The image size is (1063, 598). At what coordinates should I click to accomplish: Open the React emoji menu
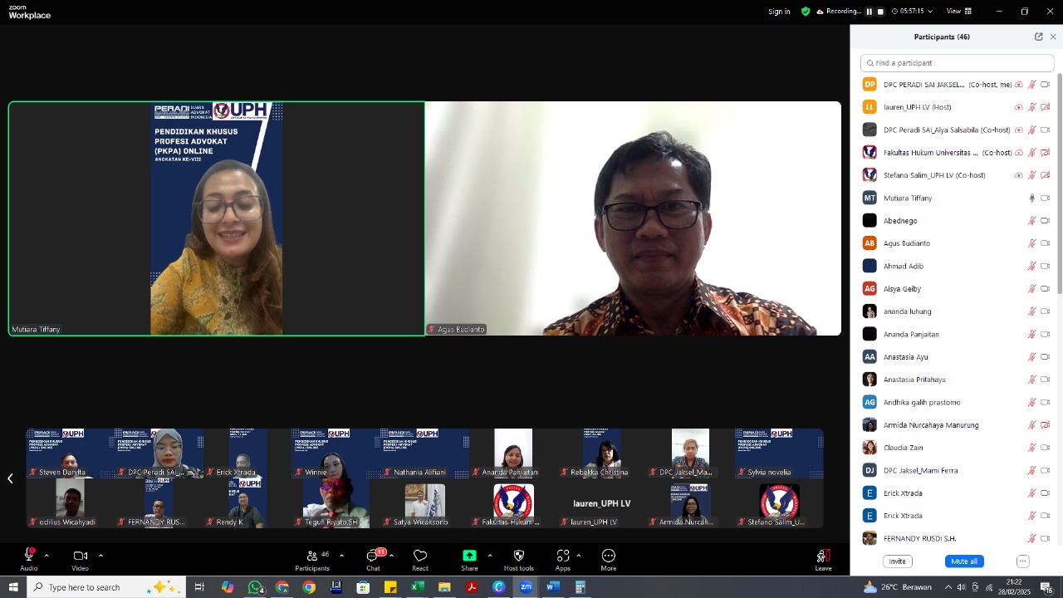click(420, 560)
